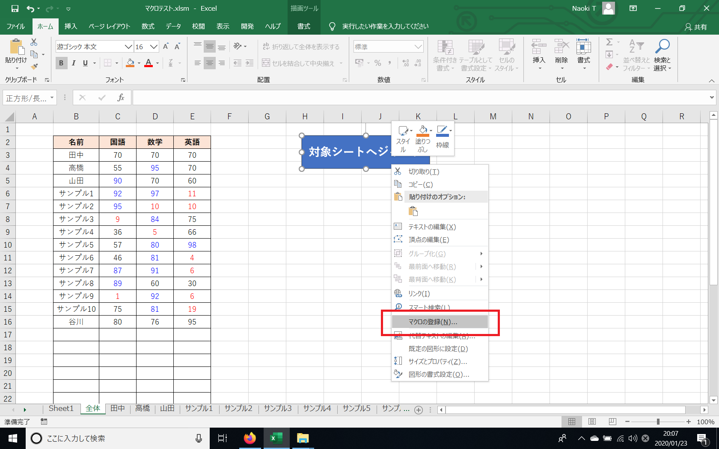Screen dimensions: 719x449
Task: Open the 田中 sheet tab
Action: pyautogui.click(x=118, y=408)
